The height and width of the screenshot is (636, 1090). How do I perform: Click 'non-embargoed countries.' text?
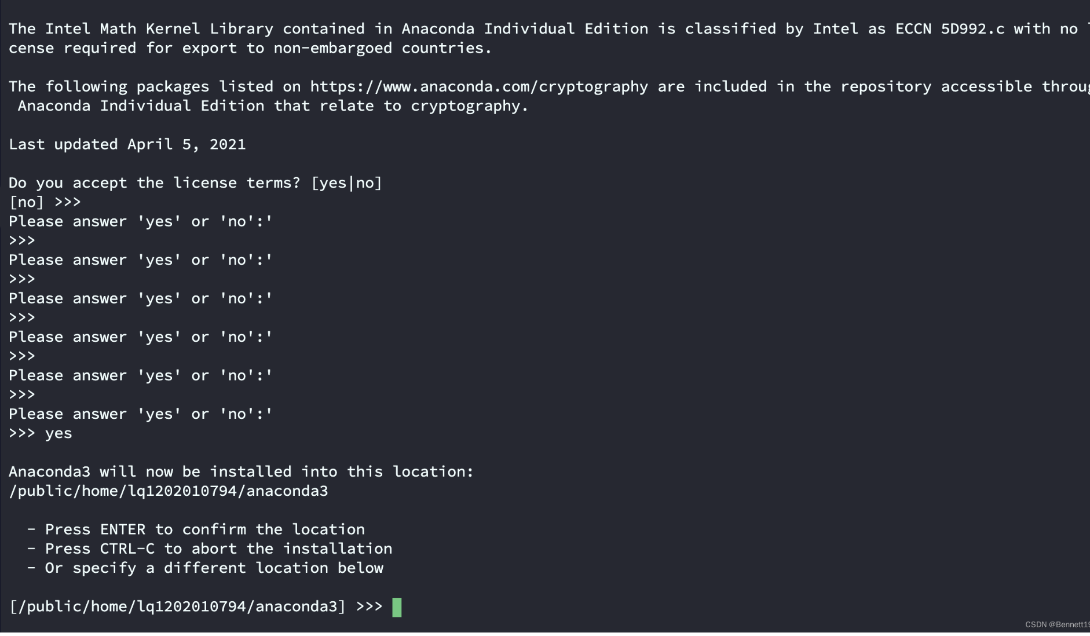[382, 48]
